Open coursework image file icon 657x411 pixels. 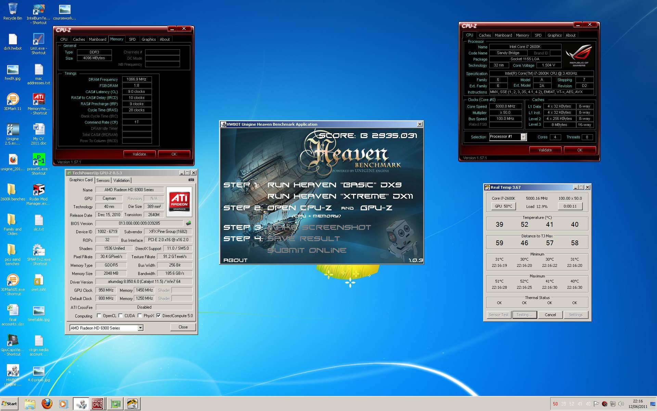[65, 12]
